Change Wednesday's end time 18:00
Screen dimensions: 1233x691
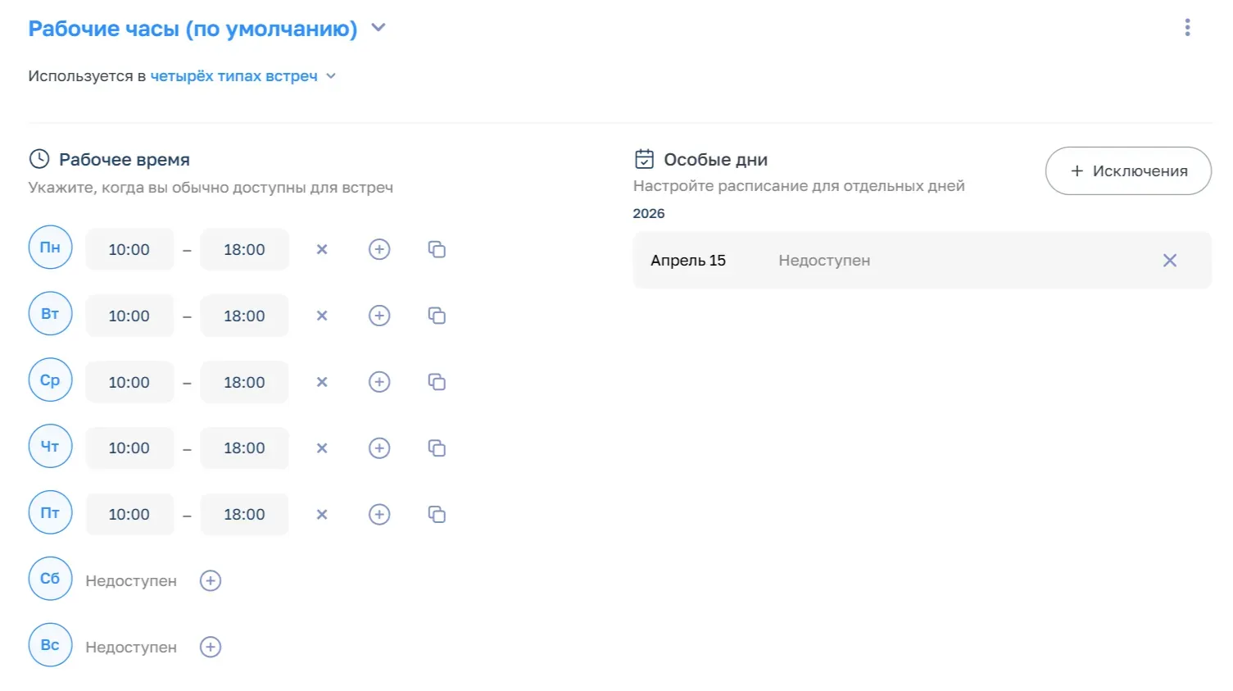(x=244, y=382)
